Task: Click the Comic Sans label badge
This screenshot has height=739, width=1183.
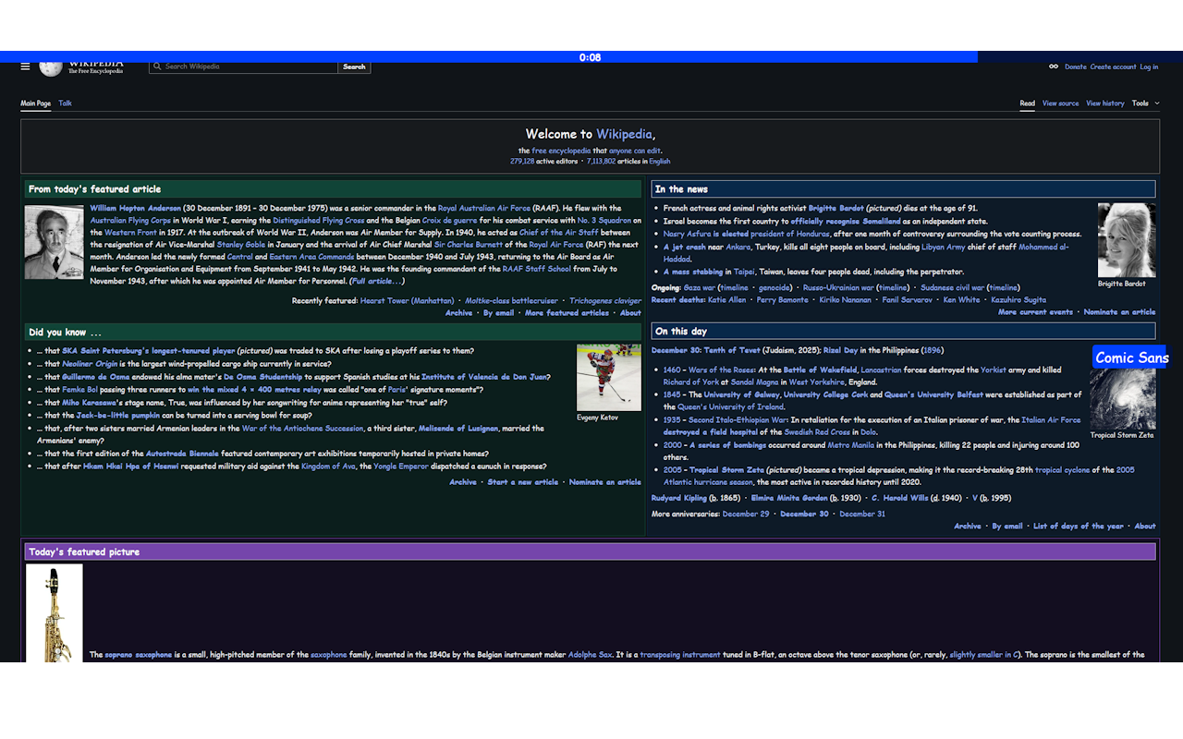Action: point(1131,357)
